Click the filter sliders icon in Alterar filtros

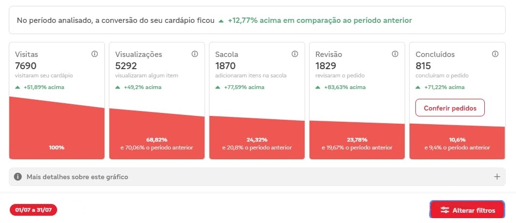coord(445,210)
